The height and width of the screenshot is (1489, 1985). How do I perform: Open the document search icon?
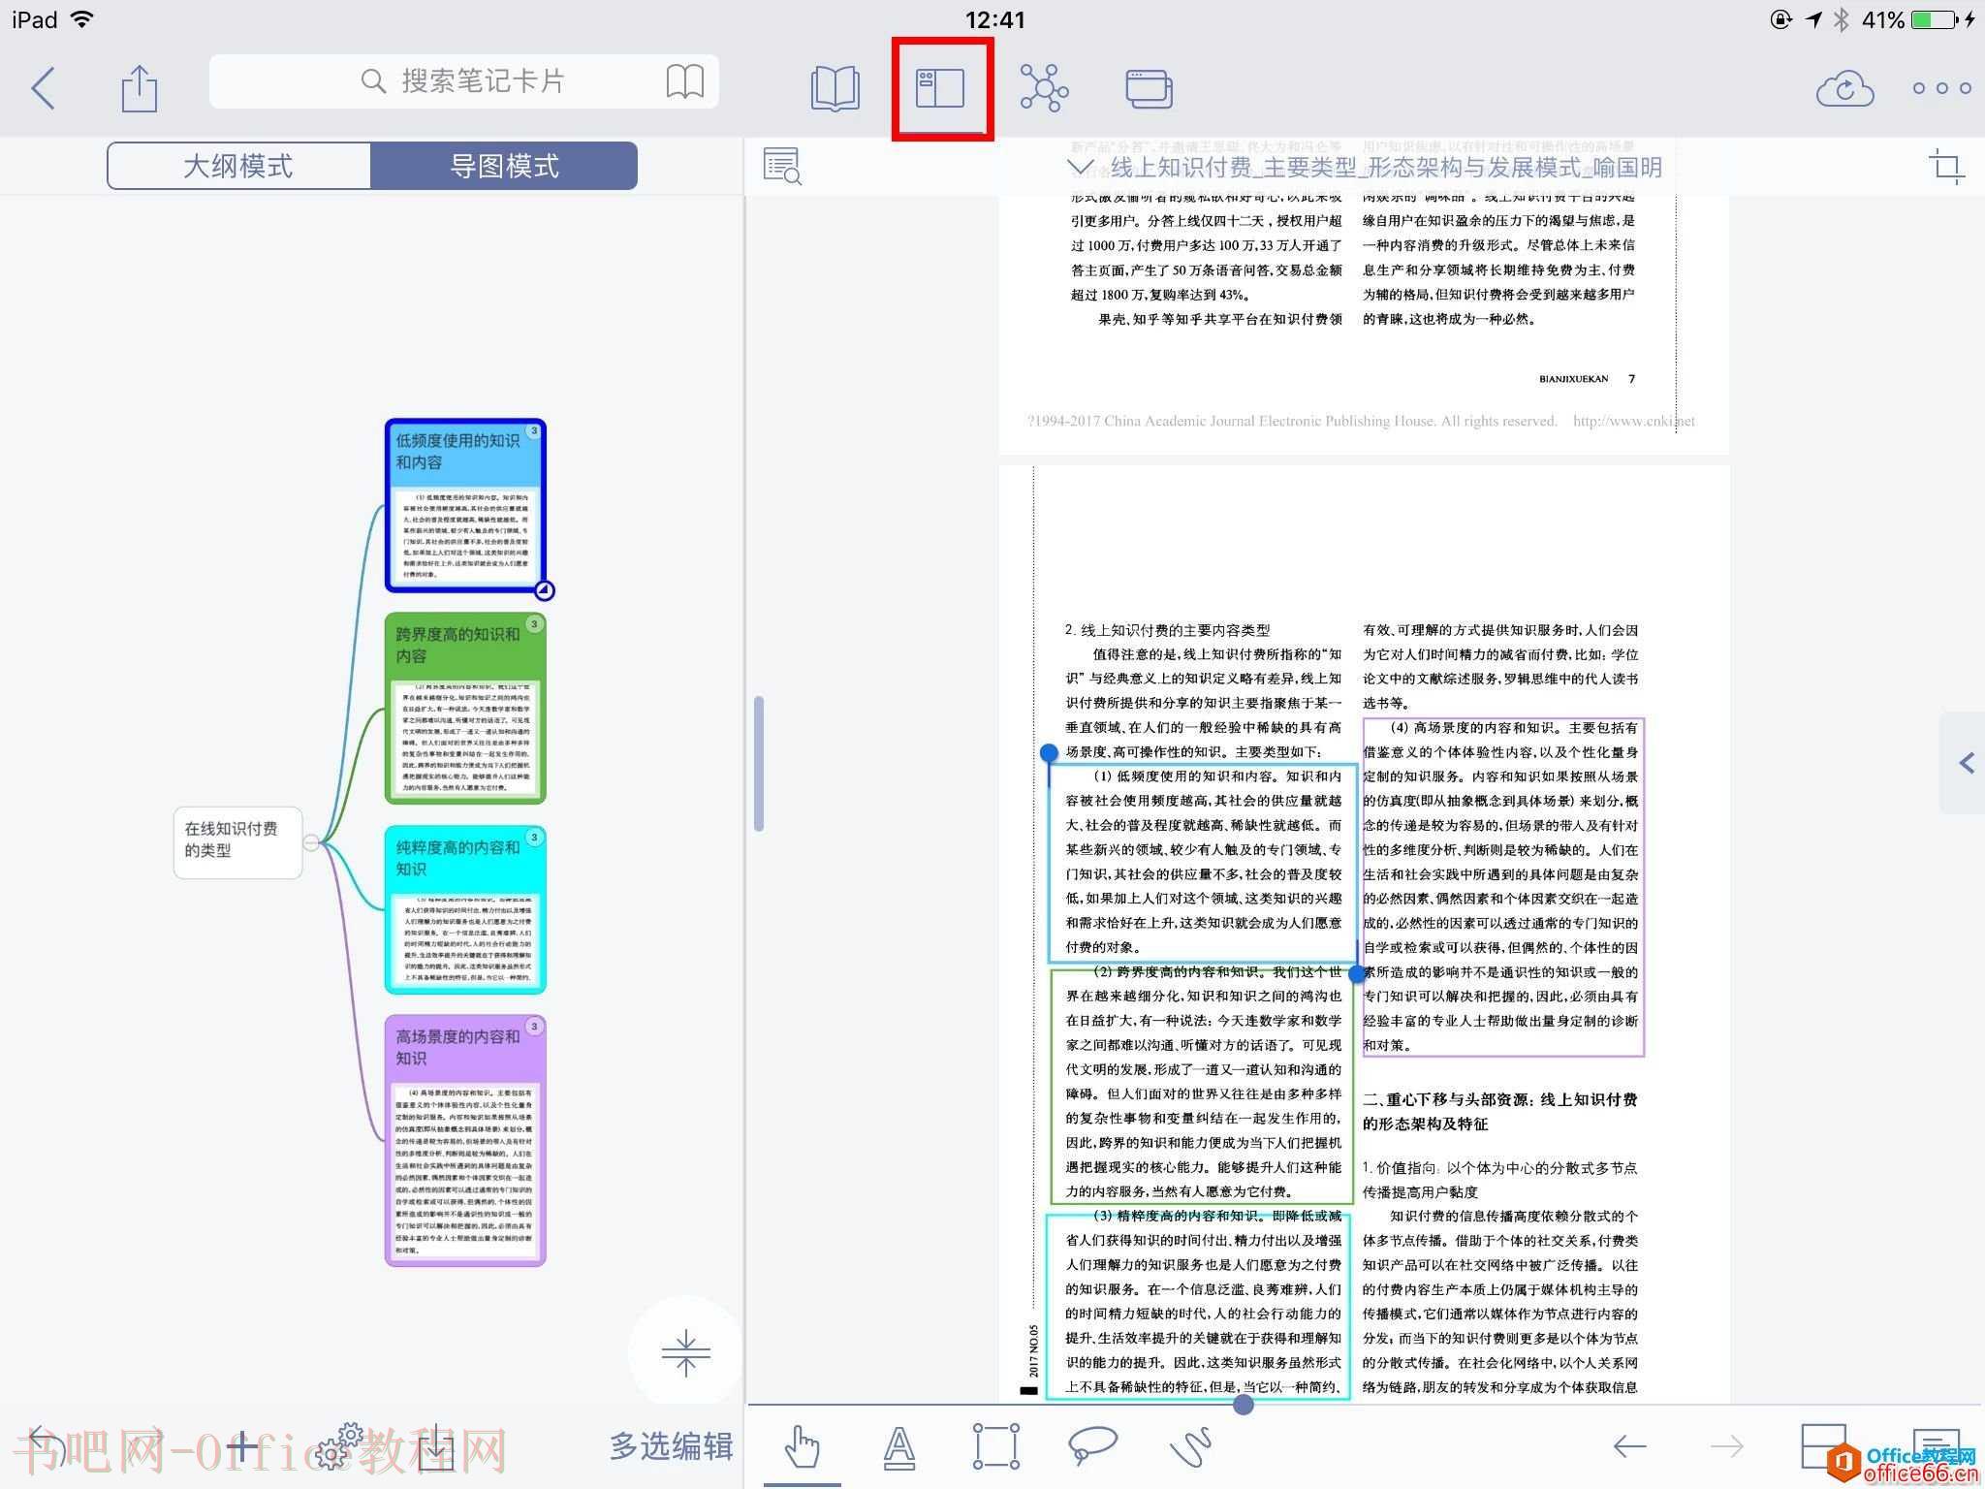(x=782, y=167)
